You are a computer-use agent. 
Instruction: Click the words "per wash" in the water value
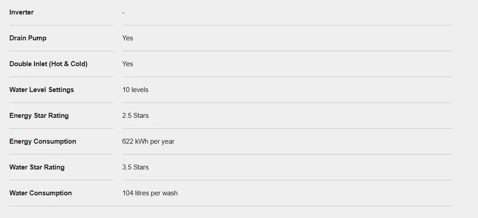click(x=164, y=193)
